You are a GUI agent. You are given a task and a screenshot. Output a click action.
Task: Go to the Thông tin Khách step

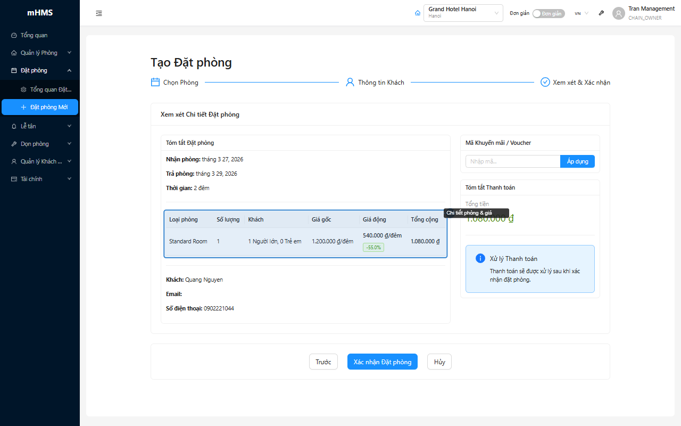tap(375, 83)
